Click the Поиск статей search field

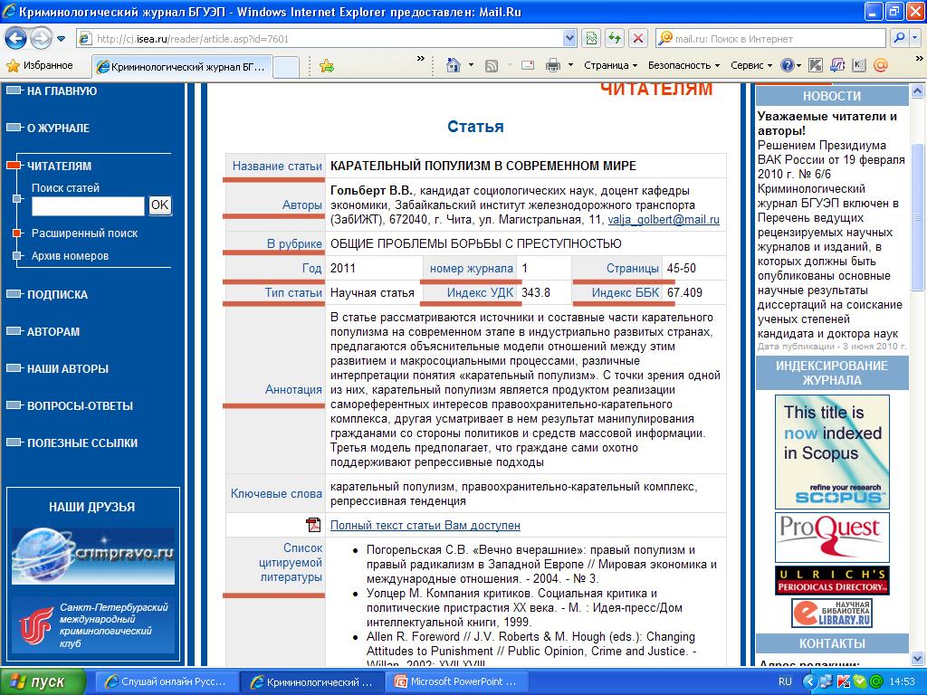point(88,206)
